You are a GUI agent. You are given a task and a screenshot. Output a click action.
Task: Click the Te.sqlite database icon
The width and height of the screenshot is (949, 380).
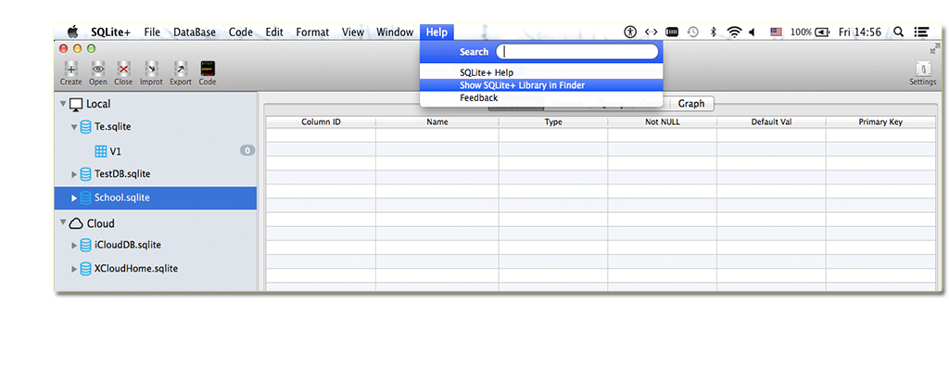(86, 127)
